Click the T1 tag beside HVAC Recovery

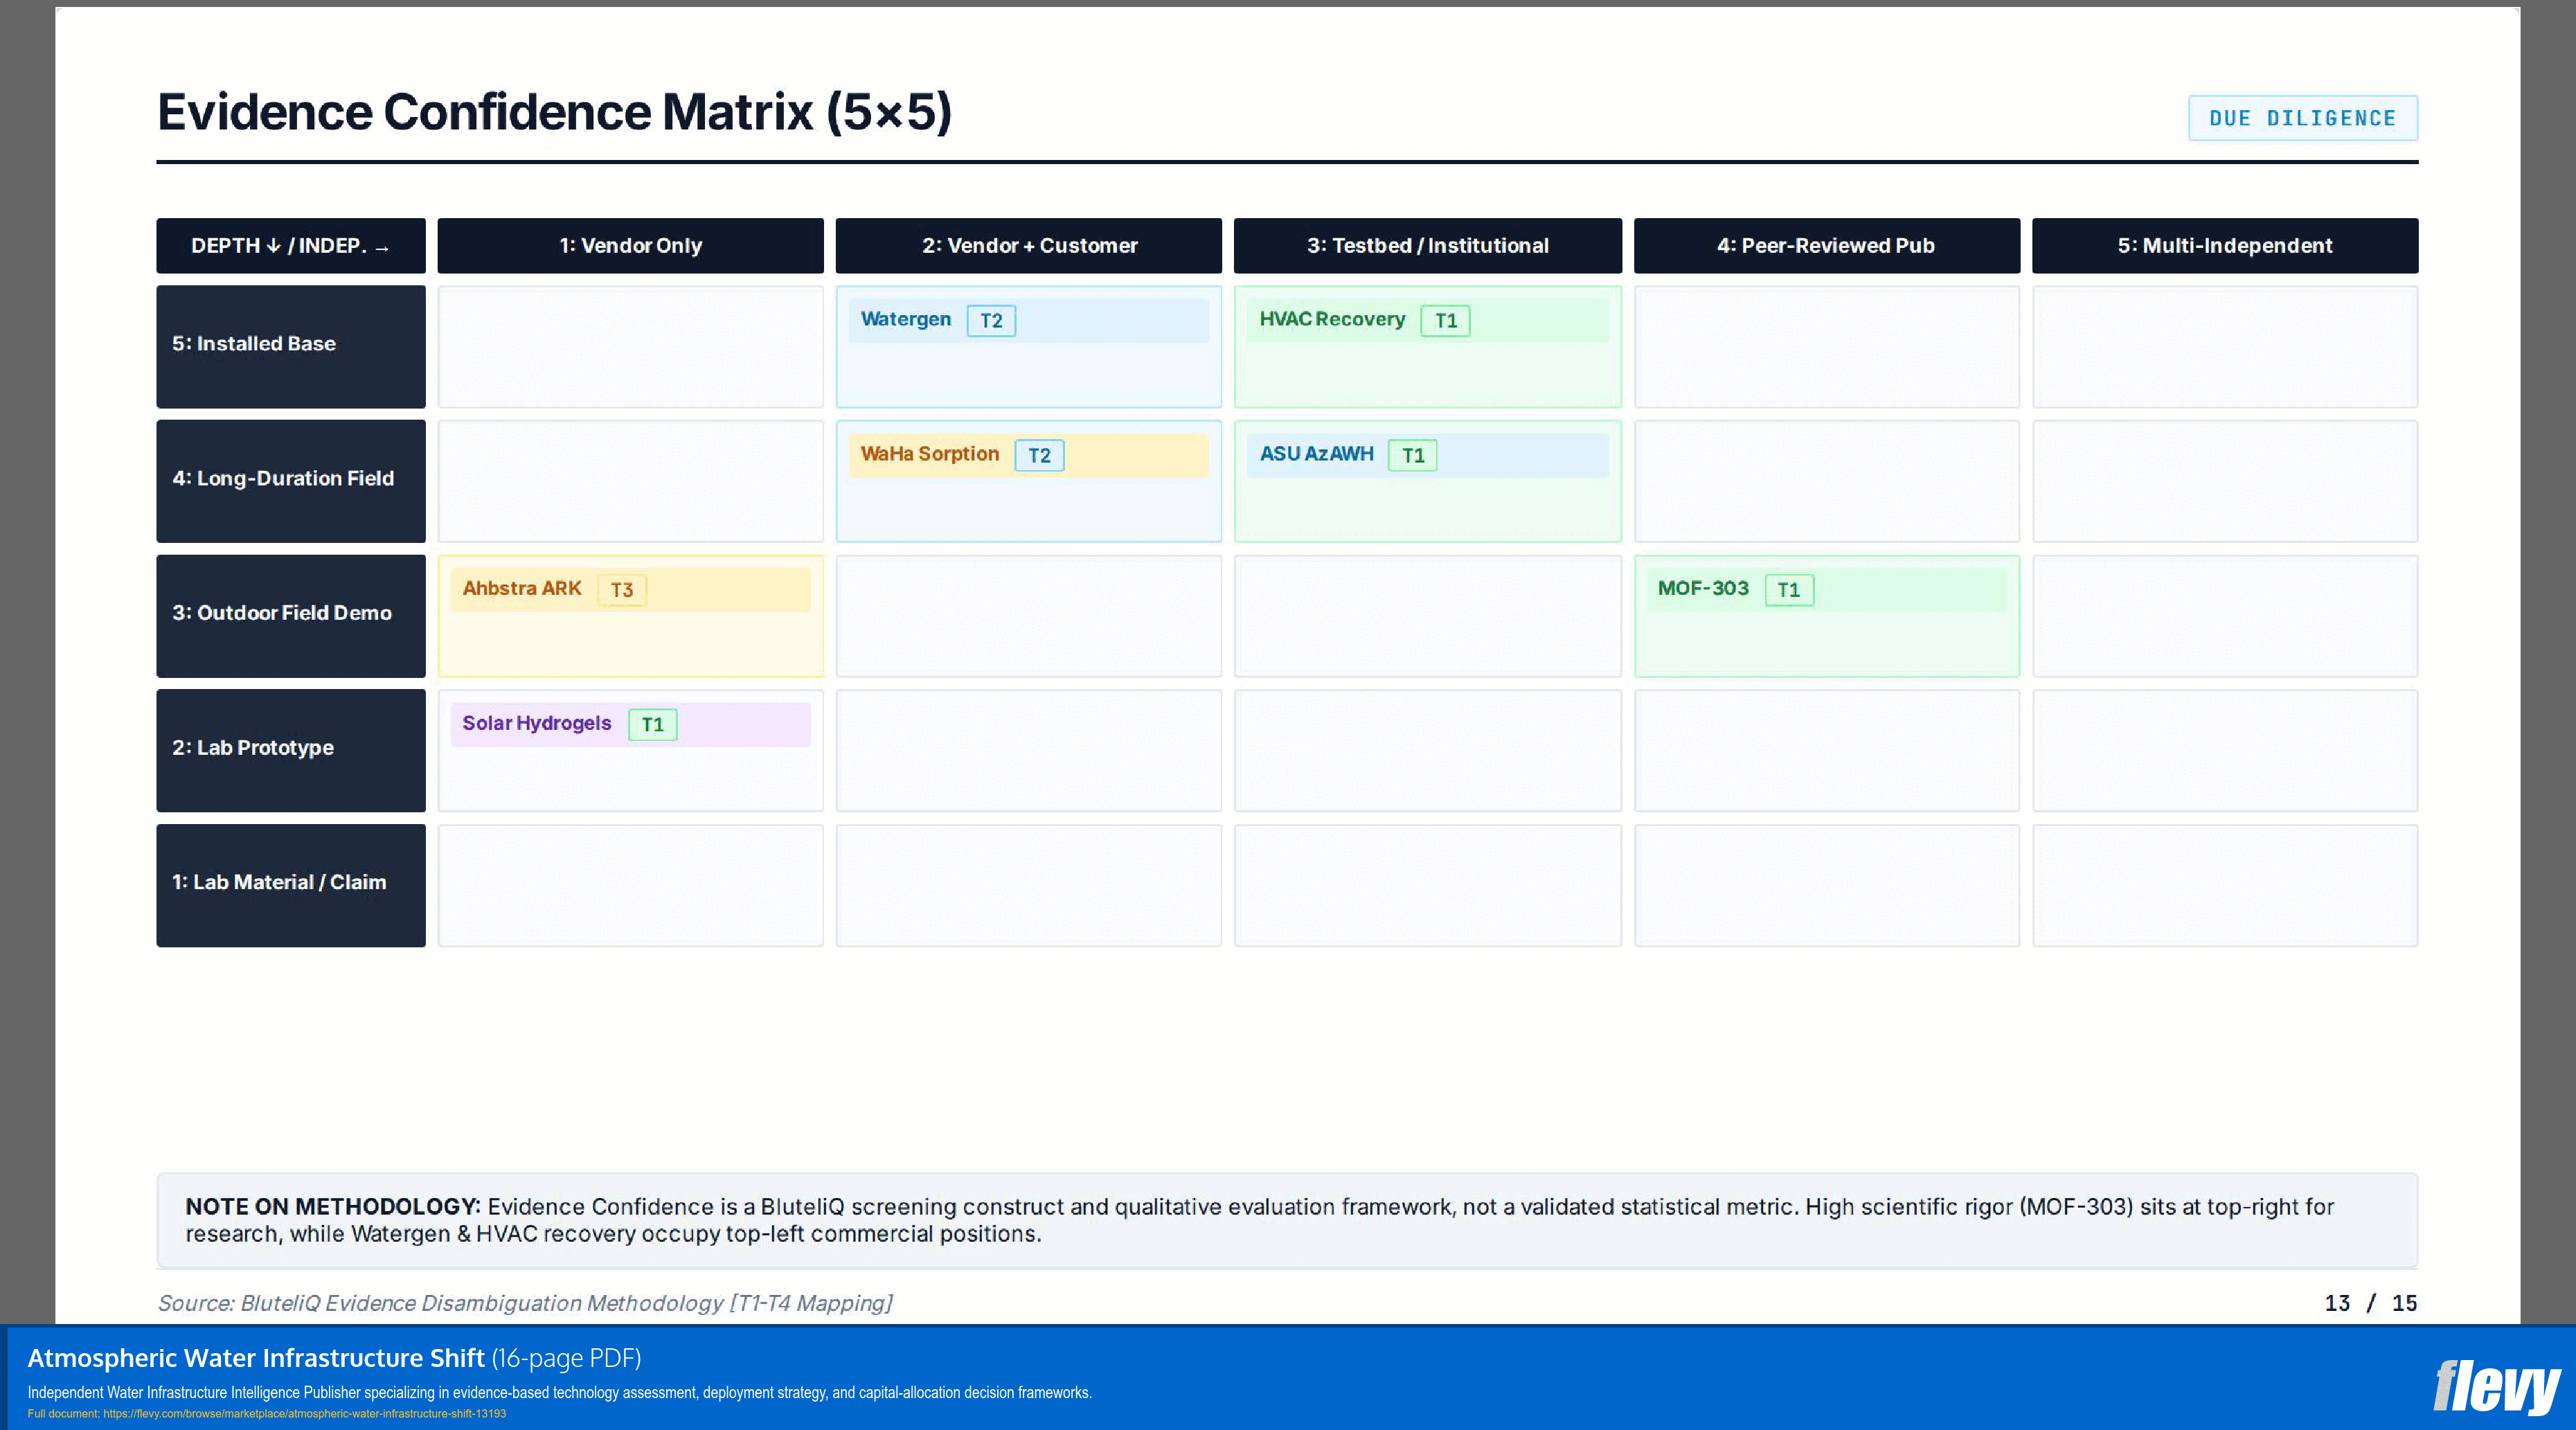coord(1445,321)
